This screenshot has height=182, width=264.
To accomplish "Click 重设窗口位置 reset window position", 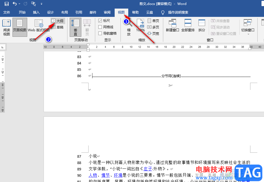I will (x=223, y=33).
